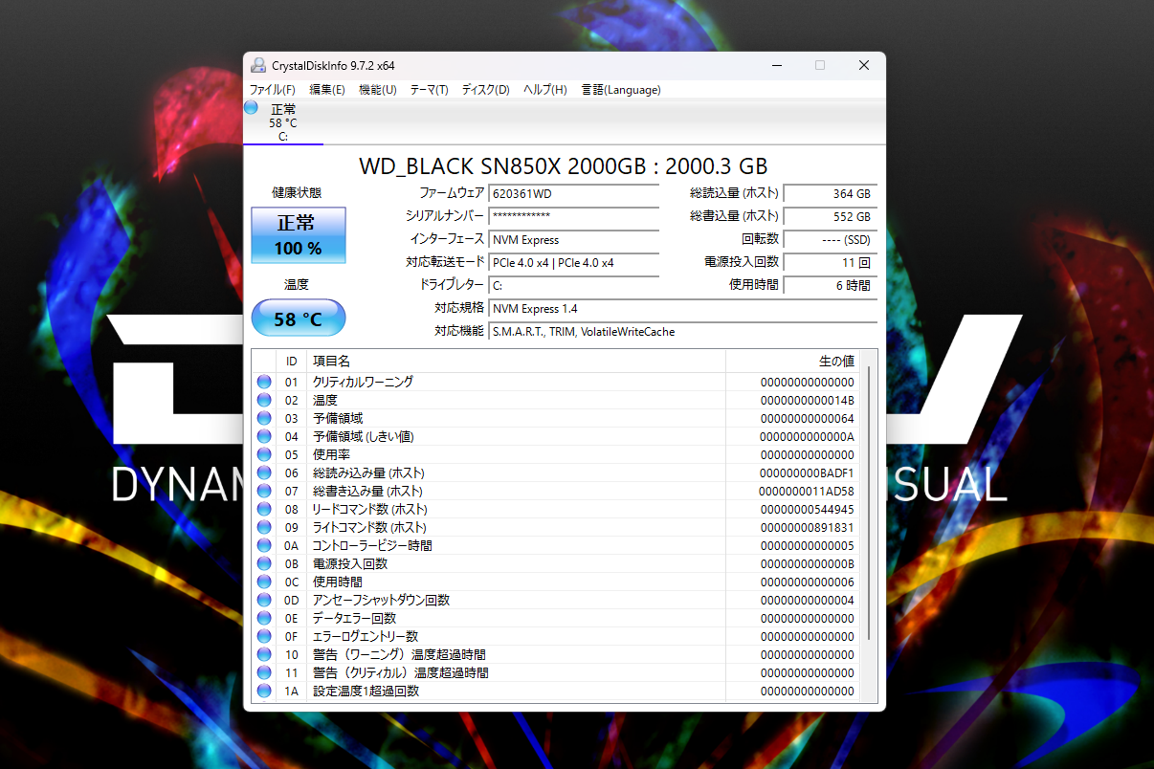Open the 言語(Language) menu
Image resolution: width=1154 pixels, height=769 pixels.
[621, 89]
